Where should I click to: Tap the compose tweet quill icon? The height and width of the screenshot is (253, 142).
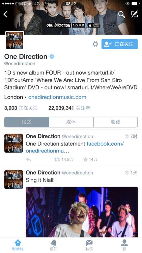coord(134,14)
